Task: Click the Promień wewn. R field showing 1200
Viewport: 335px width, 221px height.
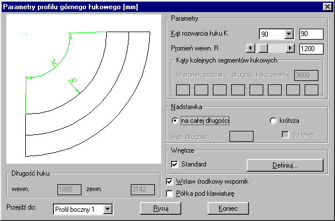Action: (x=311, y=49)
